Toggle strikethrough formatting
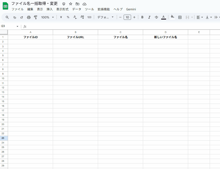The height and width of the screenshot is (169, 220). (156, 17)
